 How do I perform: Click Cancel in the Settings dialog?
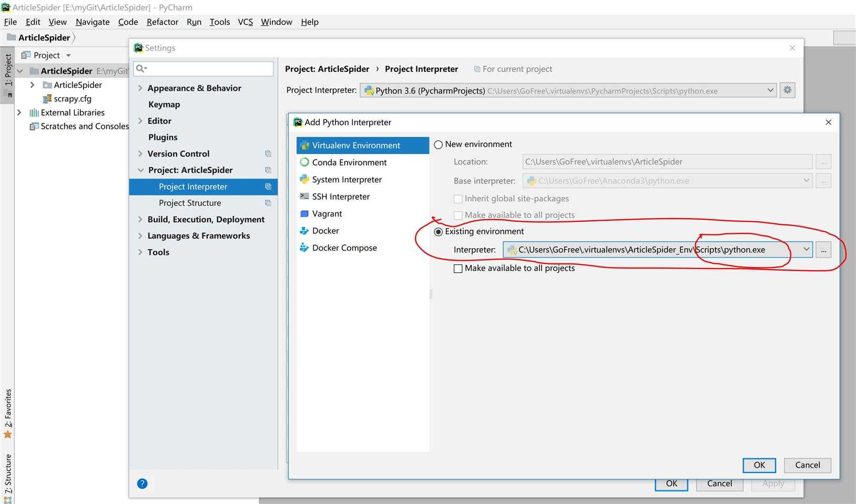click(719, 484)
